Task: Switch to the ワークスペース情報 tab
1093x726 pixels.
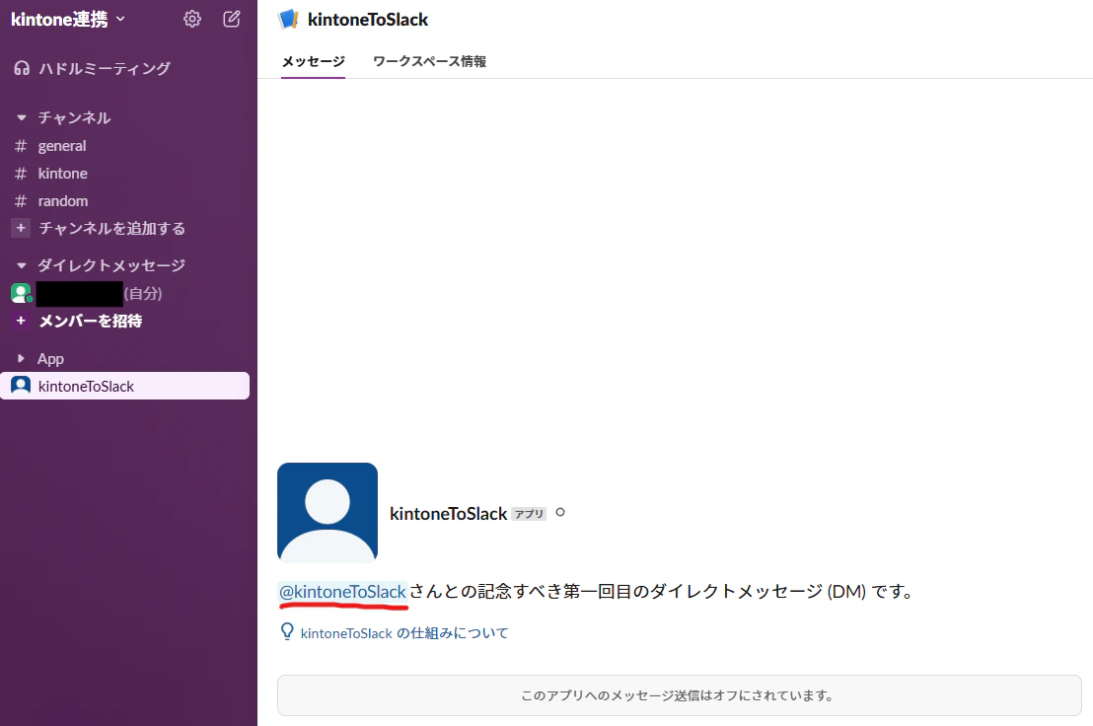Action: point(429,61)
